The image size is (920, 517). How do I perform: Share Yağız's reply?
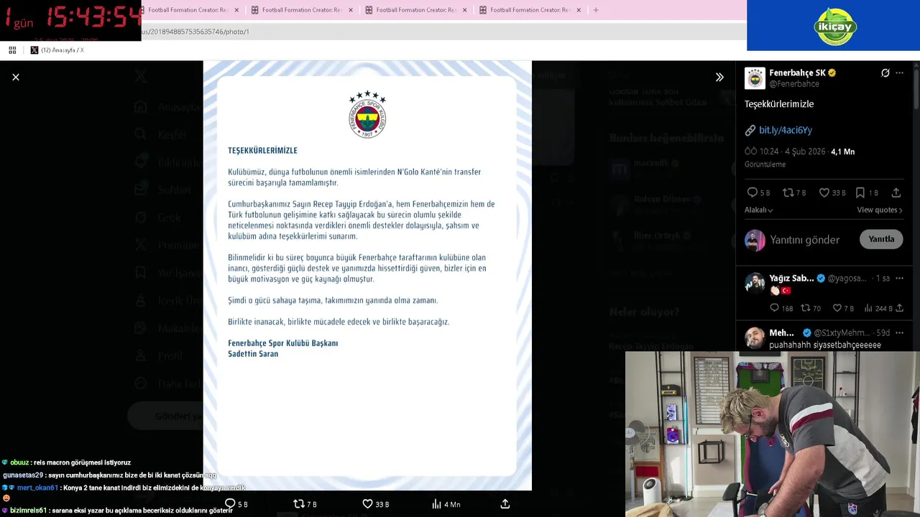pyautogui.click(x=899, y=308)
